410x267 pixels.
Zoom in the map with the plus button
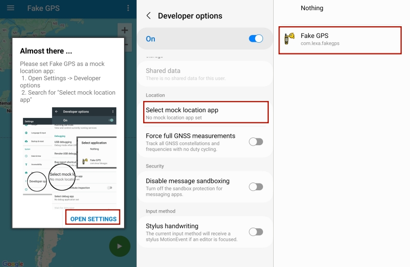click(125, 30)
